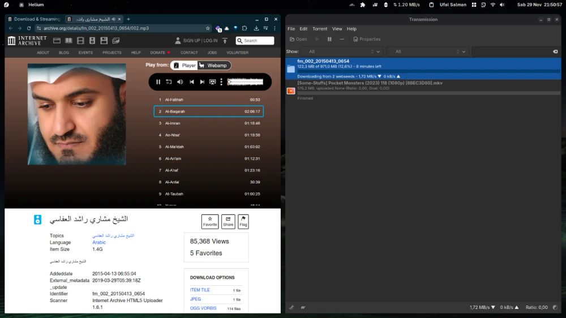Open the ITEM TILE download option
Image resolution: width=566 pixels, height=318 pixels.
tap(200, 290)
